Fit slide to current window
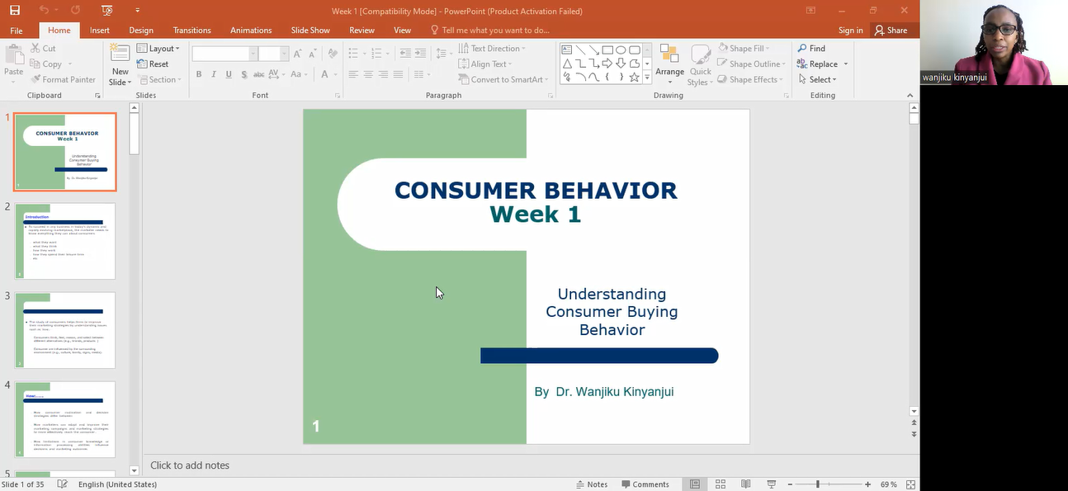The width and height of the screenshot is (1068, 491). pos(911,484)
